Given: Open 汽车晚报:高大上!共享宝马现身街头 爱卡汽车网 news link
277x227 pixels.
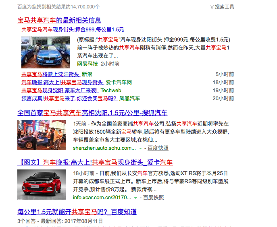Looking at the screenshot, I should [x=63, y=83].
